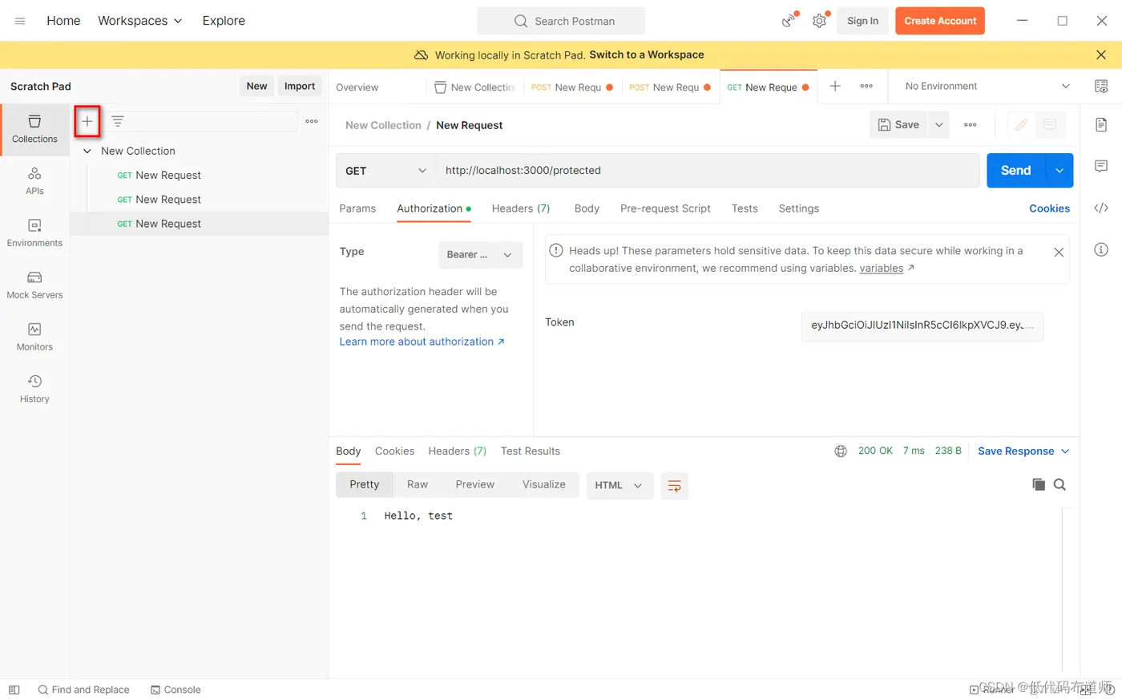Open the No Environment selector
Viewport: 1122px width, 700px height.
tap(987, 87)
